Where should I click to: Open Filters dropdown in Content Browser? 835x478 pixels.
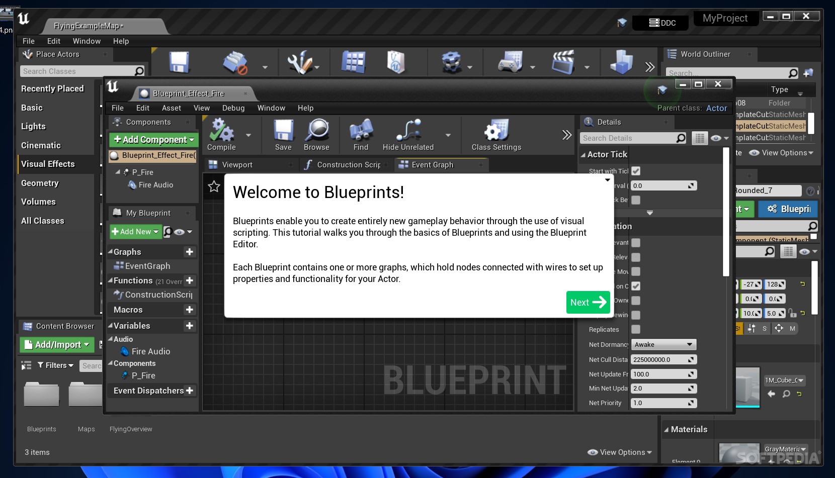point(56,365)
